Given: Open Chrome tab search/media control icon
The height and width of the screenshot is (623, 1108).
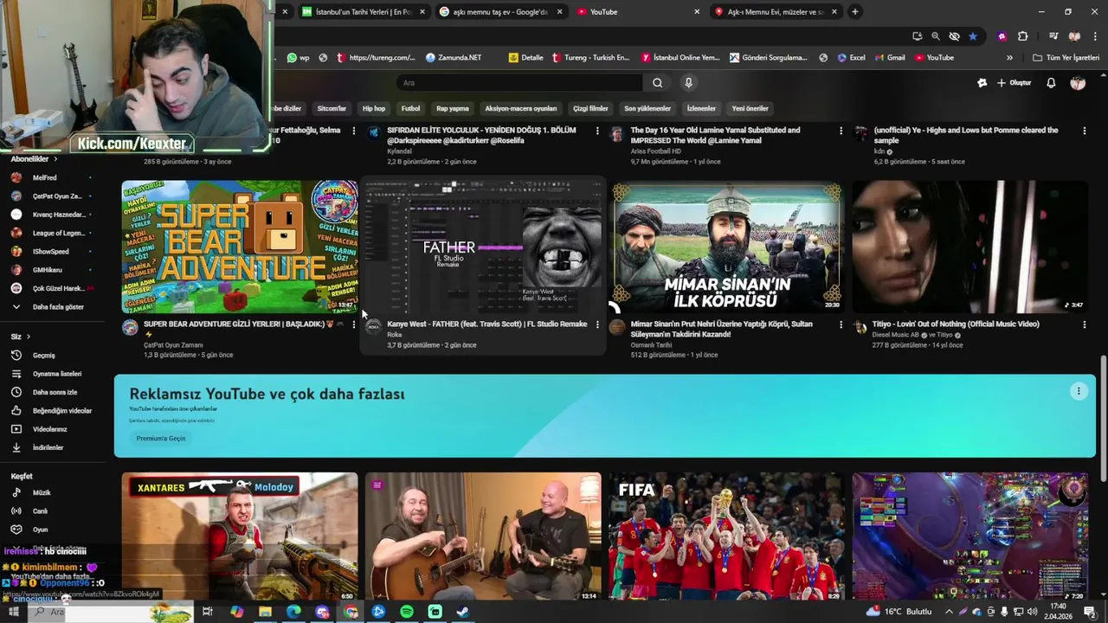Looking at the screenshot, I should click(1053, 36).
